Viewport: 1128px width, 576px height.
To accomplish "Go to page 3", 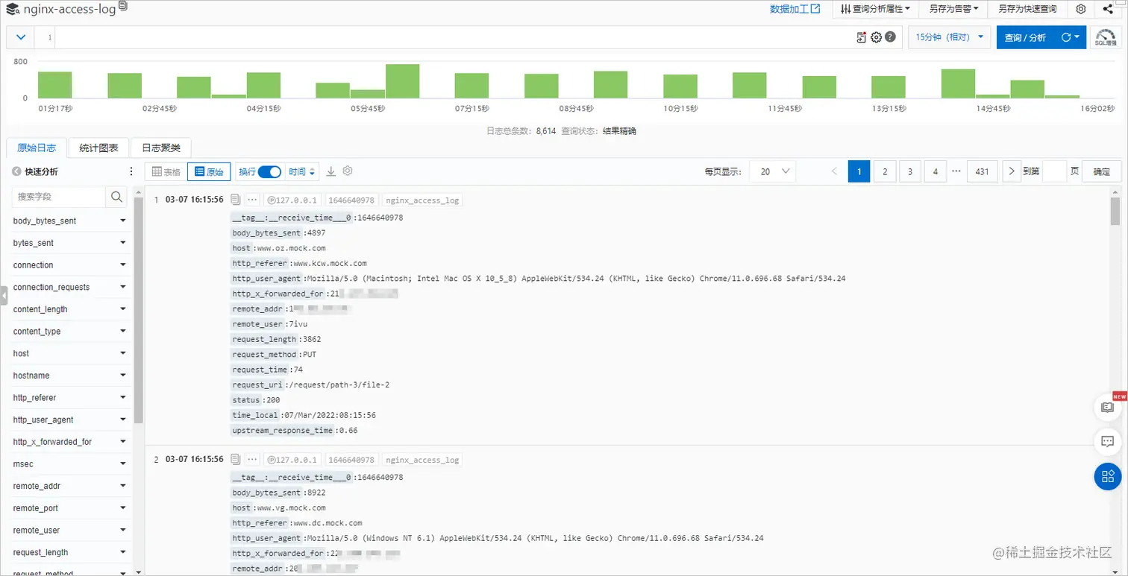I will (910, 171).
